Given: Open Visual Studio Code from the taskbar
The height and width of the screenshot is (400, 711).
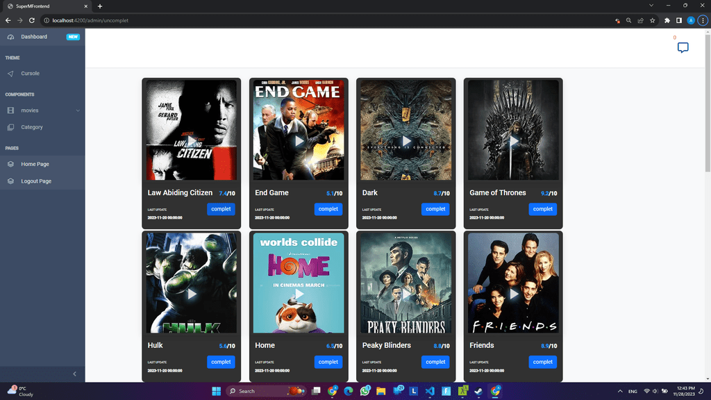Looking at the screenshot, I should click(429, 391).
